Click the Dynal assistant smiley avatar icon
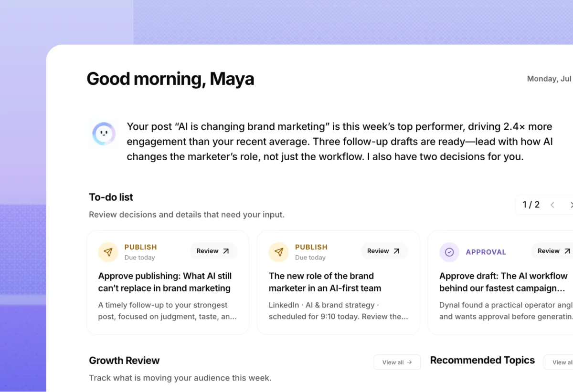 pyautogui.click(x=104, y=134)
